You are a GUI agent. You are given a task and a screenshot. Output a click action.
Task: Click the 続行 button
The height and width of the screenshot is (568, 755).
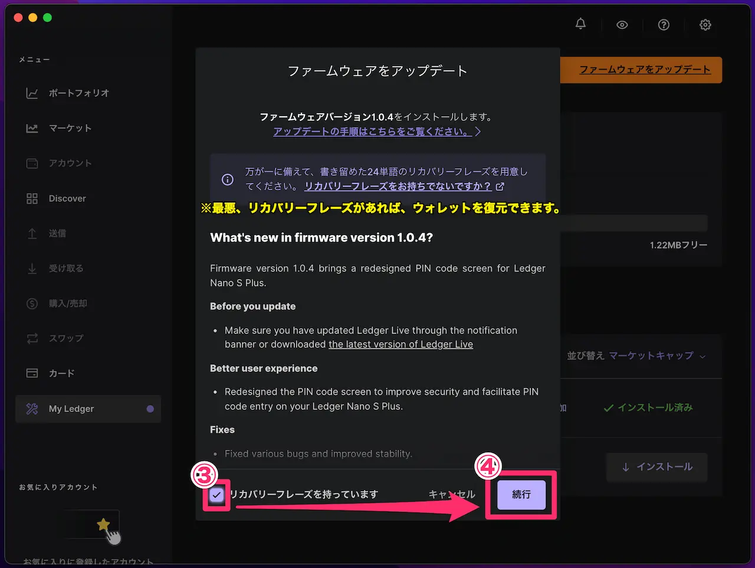521,494
